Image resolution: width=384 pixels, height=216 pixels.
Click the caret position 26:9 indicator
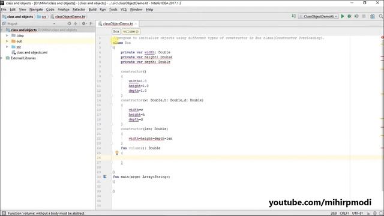(334, 214)
